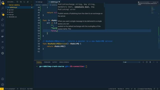Click the eye icon in status bar
Viewport: 160px width, 90px height.
pos(18,89)
